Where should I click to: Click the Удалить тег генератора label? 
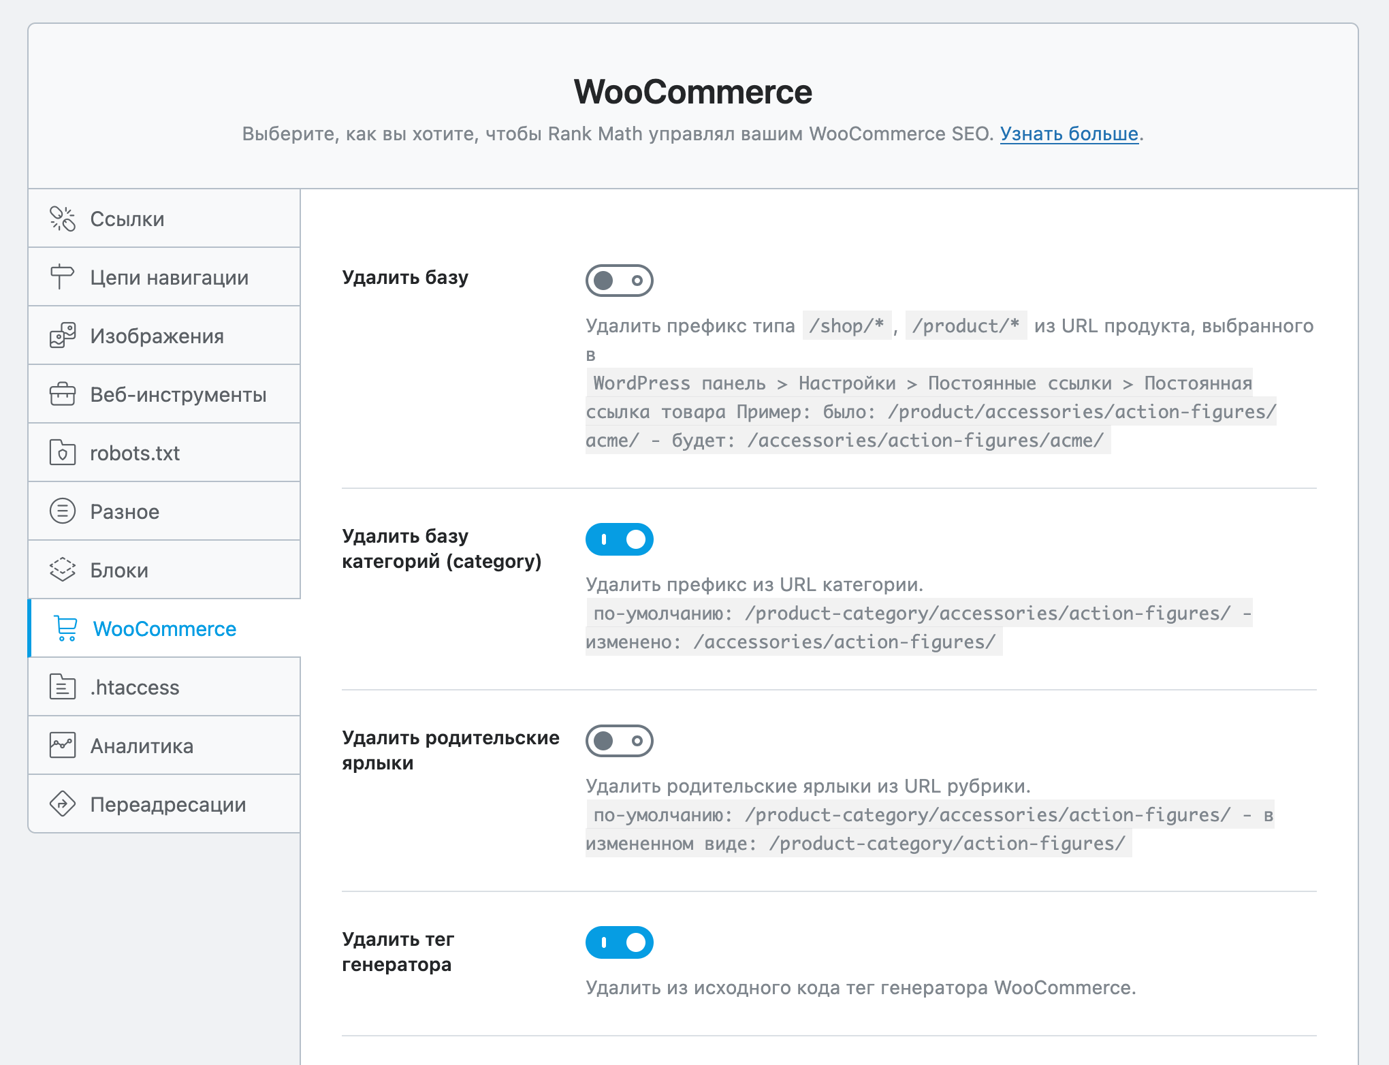pyautogui.click(x=398, y=952)
